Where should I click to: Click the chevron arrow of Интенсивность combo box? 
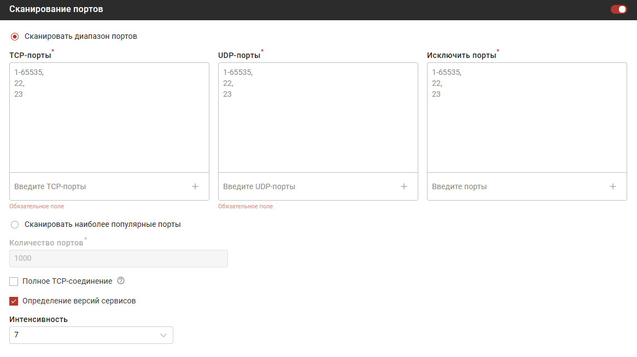pyautogui.click(x=163, y=335)
